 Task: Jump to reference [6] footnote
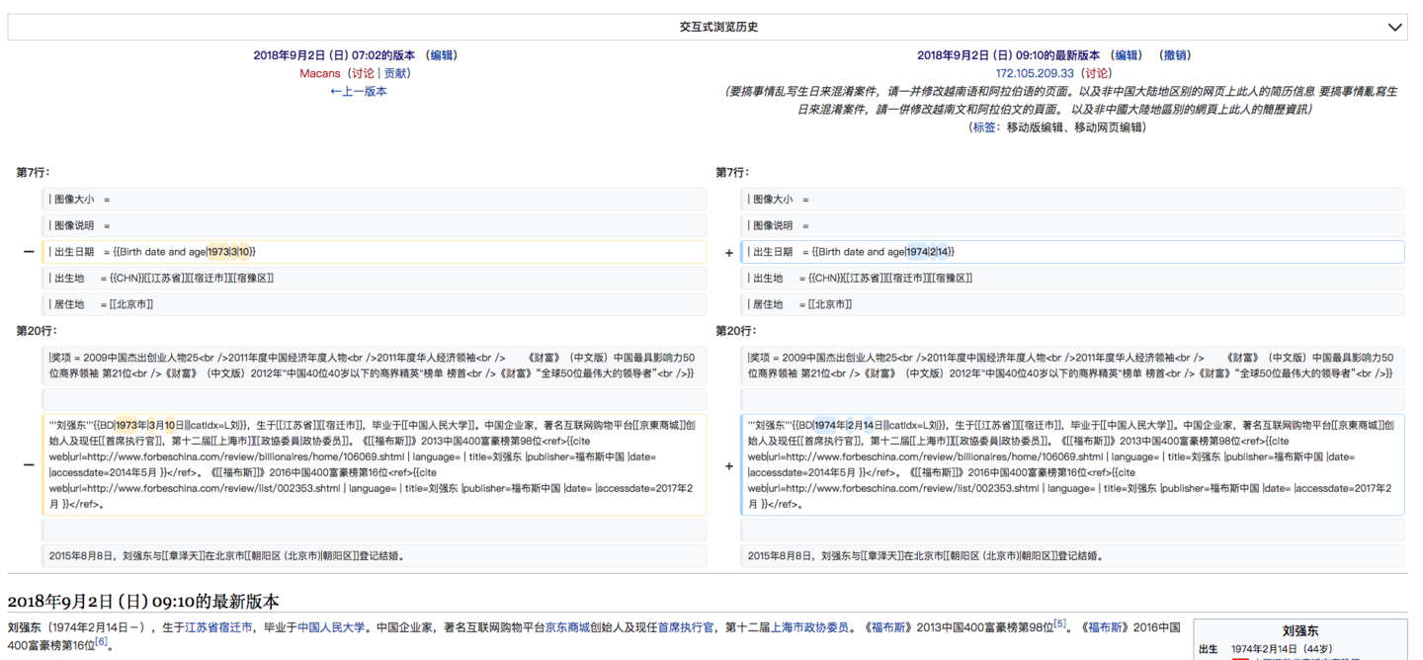coord(101,641)
